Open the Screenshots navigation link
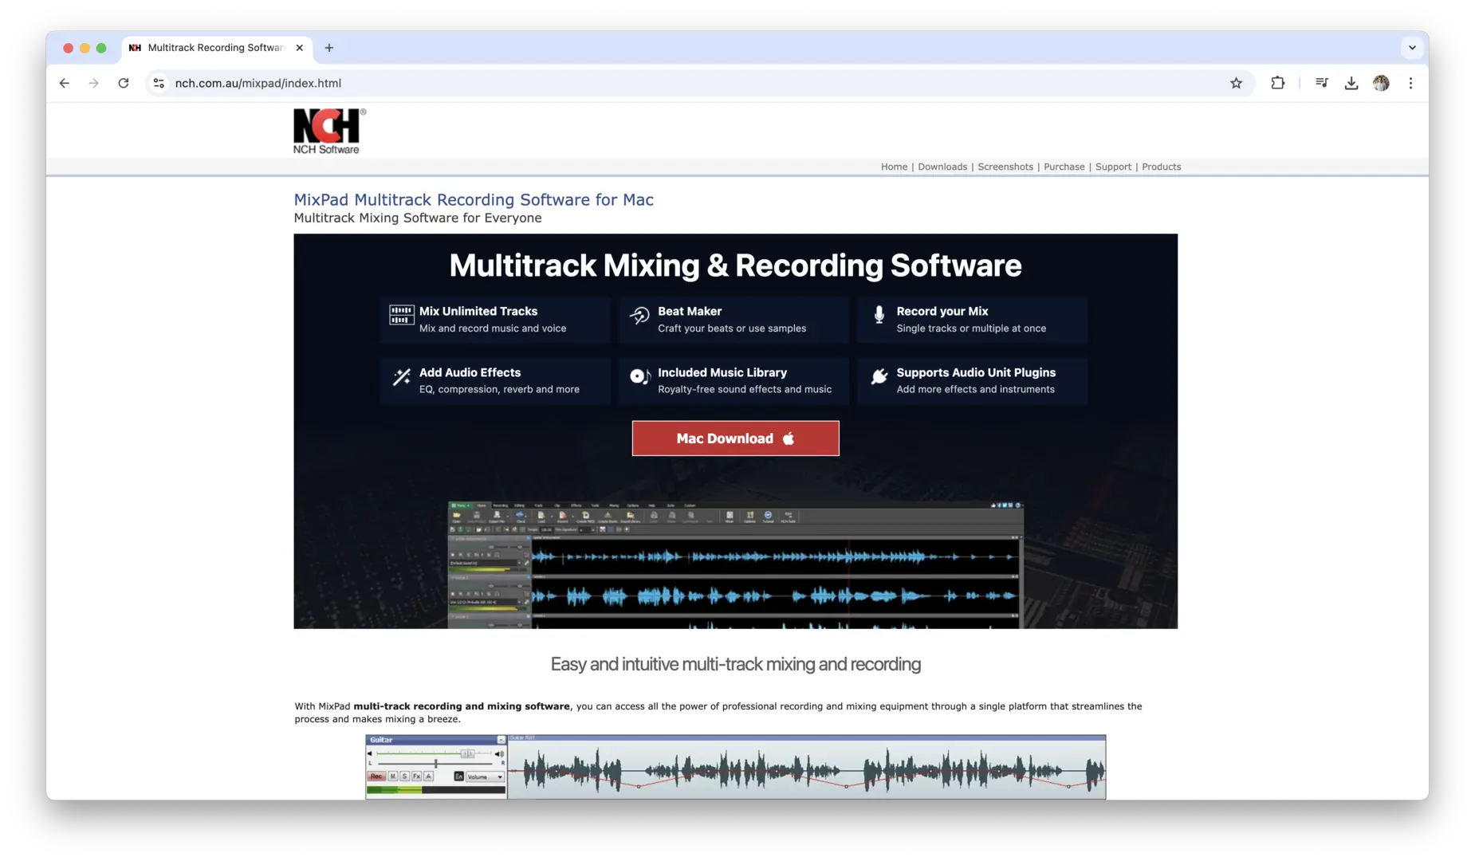This screenshot has width=1475, height=861. tap(1005, 167)
